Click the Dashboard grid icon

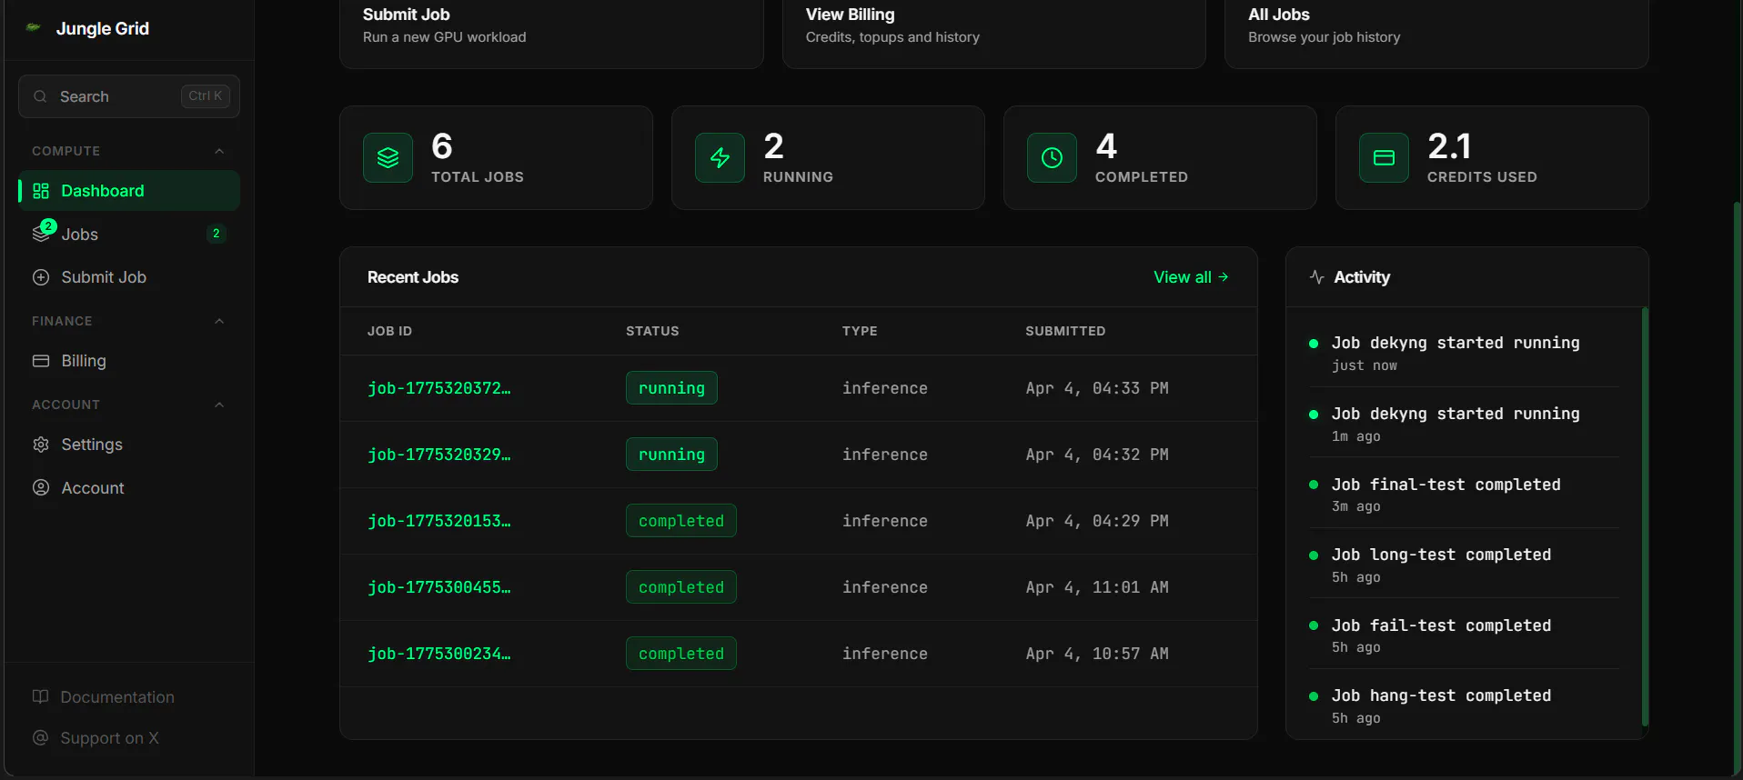[x=41, y=191]
